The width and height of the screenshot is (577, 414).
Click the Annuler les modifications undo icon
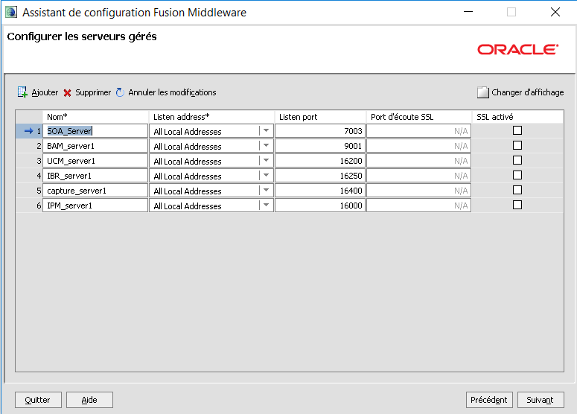click(x=120, y=92)
